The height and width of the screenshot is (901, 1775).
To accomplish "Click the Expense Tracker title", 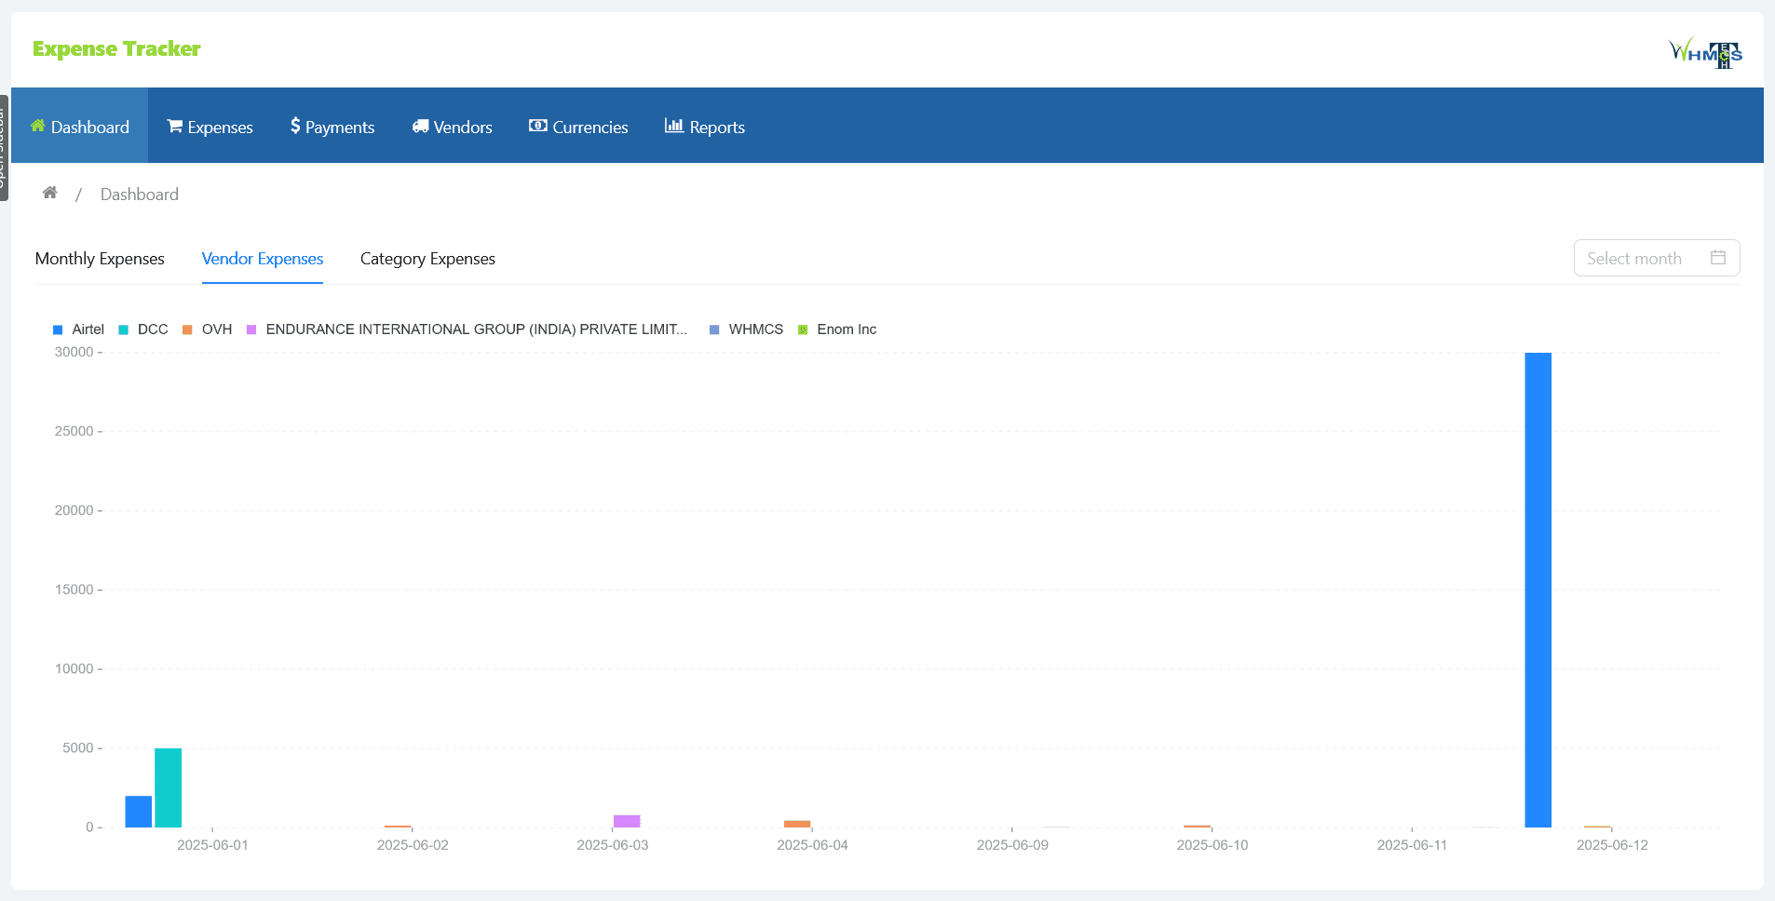I will 116,48.
